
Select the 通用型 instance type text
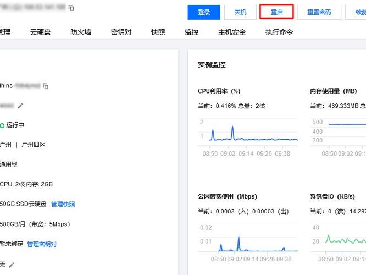[9, 164]
